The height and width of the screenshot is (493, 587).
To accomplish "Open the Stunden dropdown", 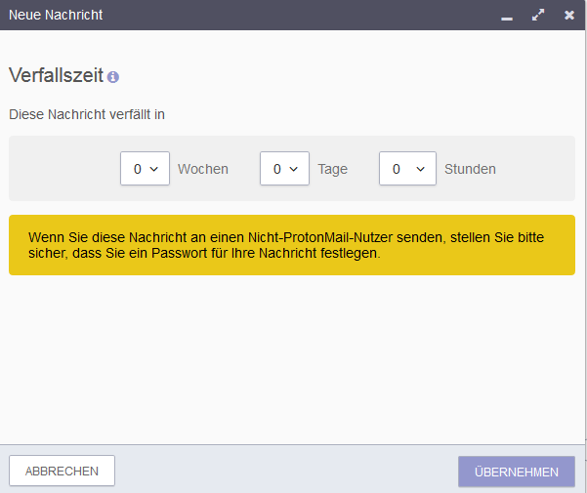I will pyautogui.click(x=407, y=168).
